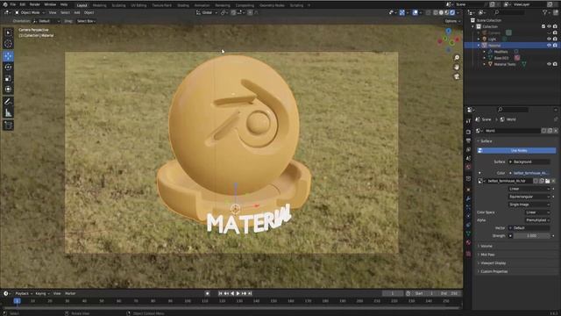Toggle visibility eye for Material Tests row
Screen dimensions: 561x316
pyautogui.click(x=550, y=64)
